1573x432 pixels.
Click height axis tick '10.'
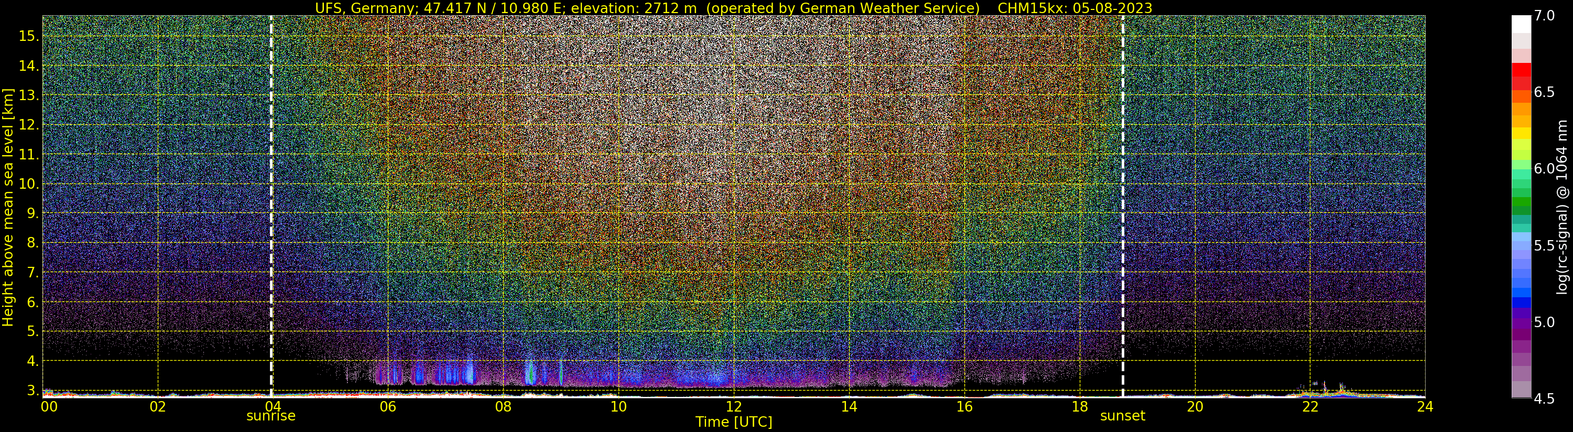28,184
